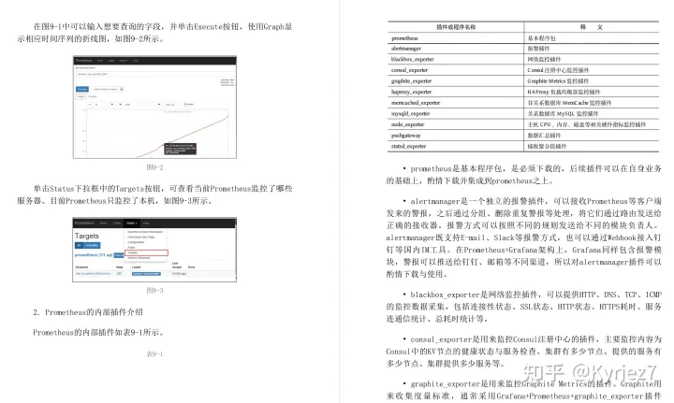Select the table caption 表9-1

click(x=154, y=354)
